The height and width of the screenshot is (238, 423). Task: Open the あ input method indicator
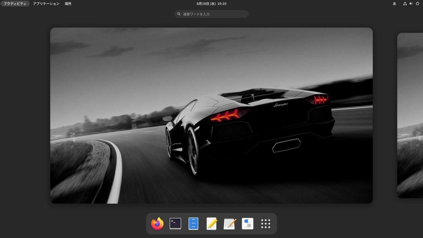(394, 4)
